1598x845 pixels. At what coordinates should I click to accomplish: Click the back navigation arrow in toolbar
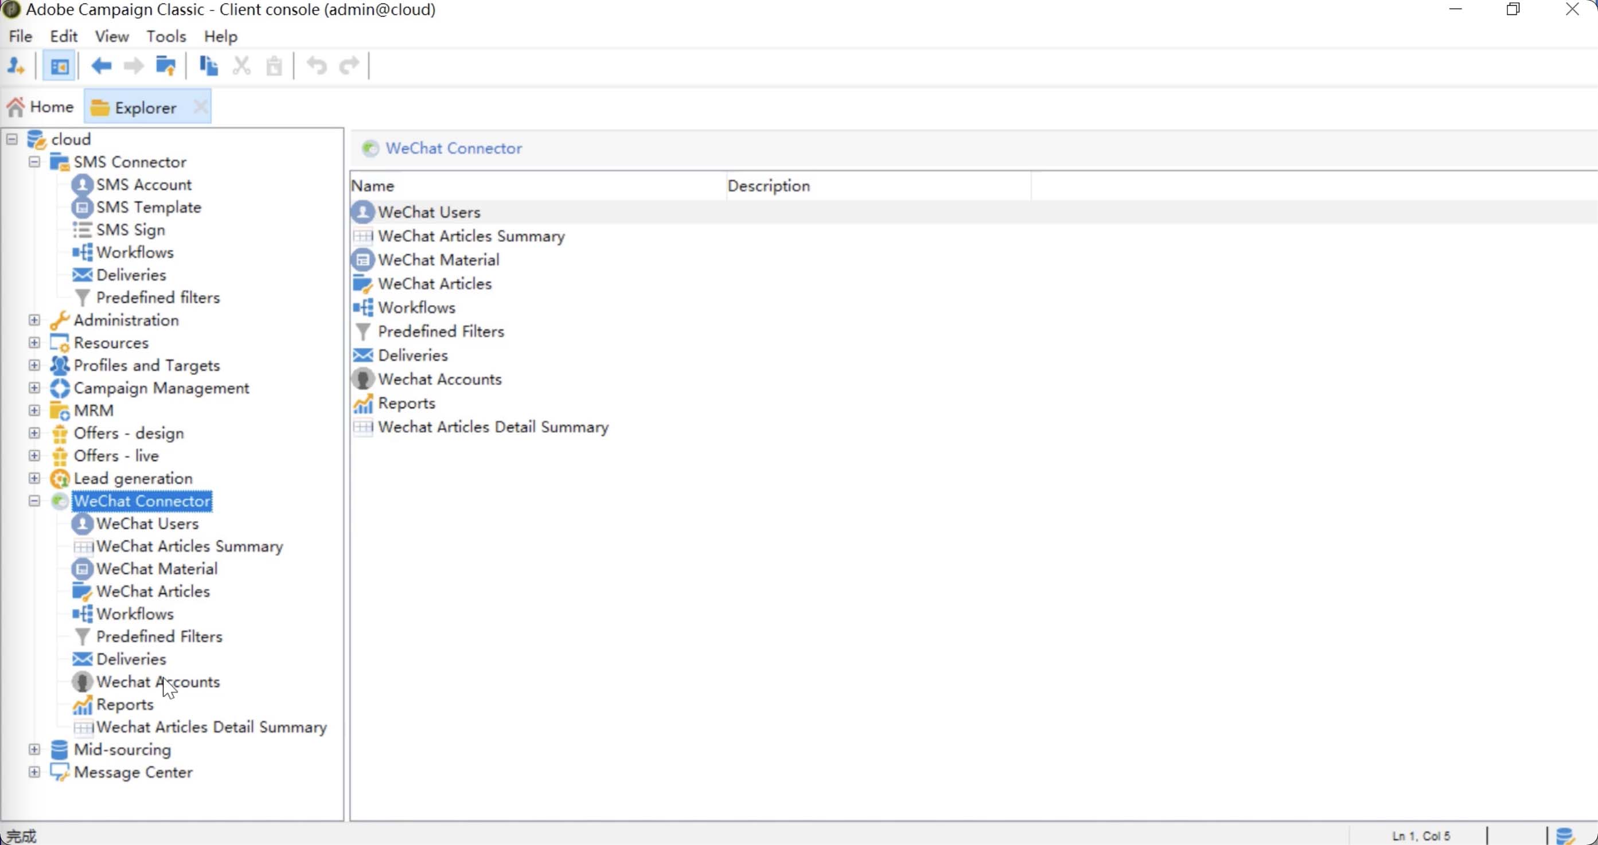101,66
